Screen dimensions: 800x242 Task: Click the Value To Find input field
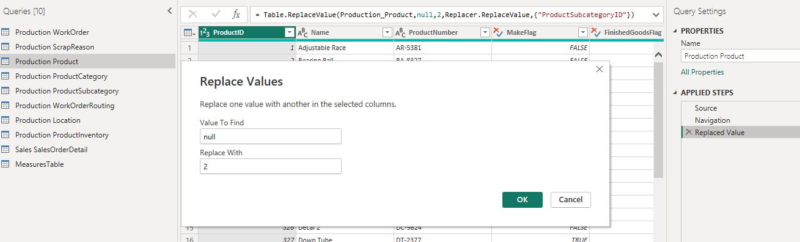point(271,137)
